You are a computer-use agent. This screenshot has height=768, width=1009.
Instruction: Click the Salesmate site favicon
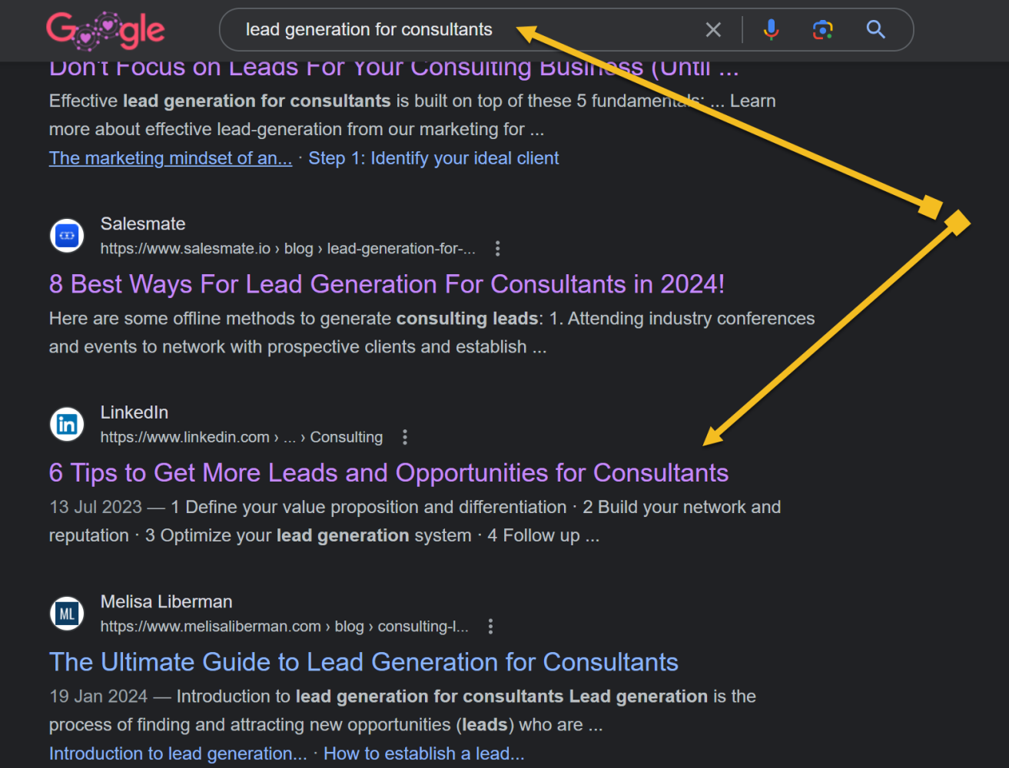(66, 235)
